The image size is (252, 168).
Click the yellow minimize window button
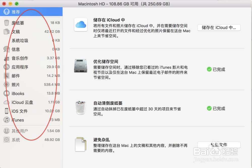click(x=10, y=4)
